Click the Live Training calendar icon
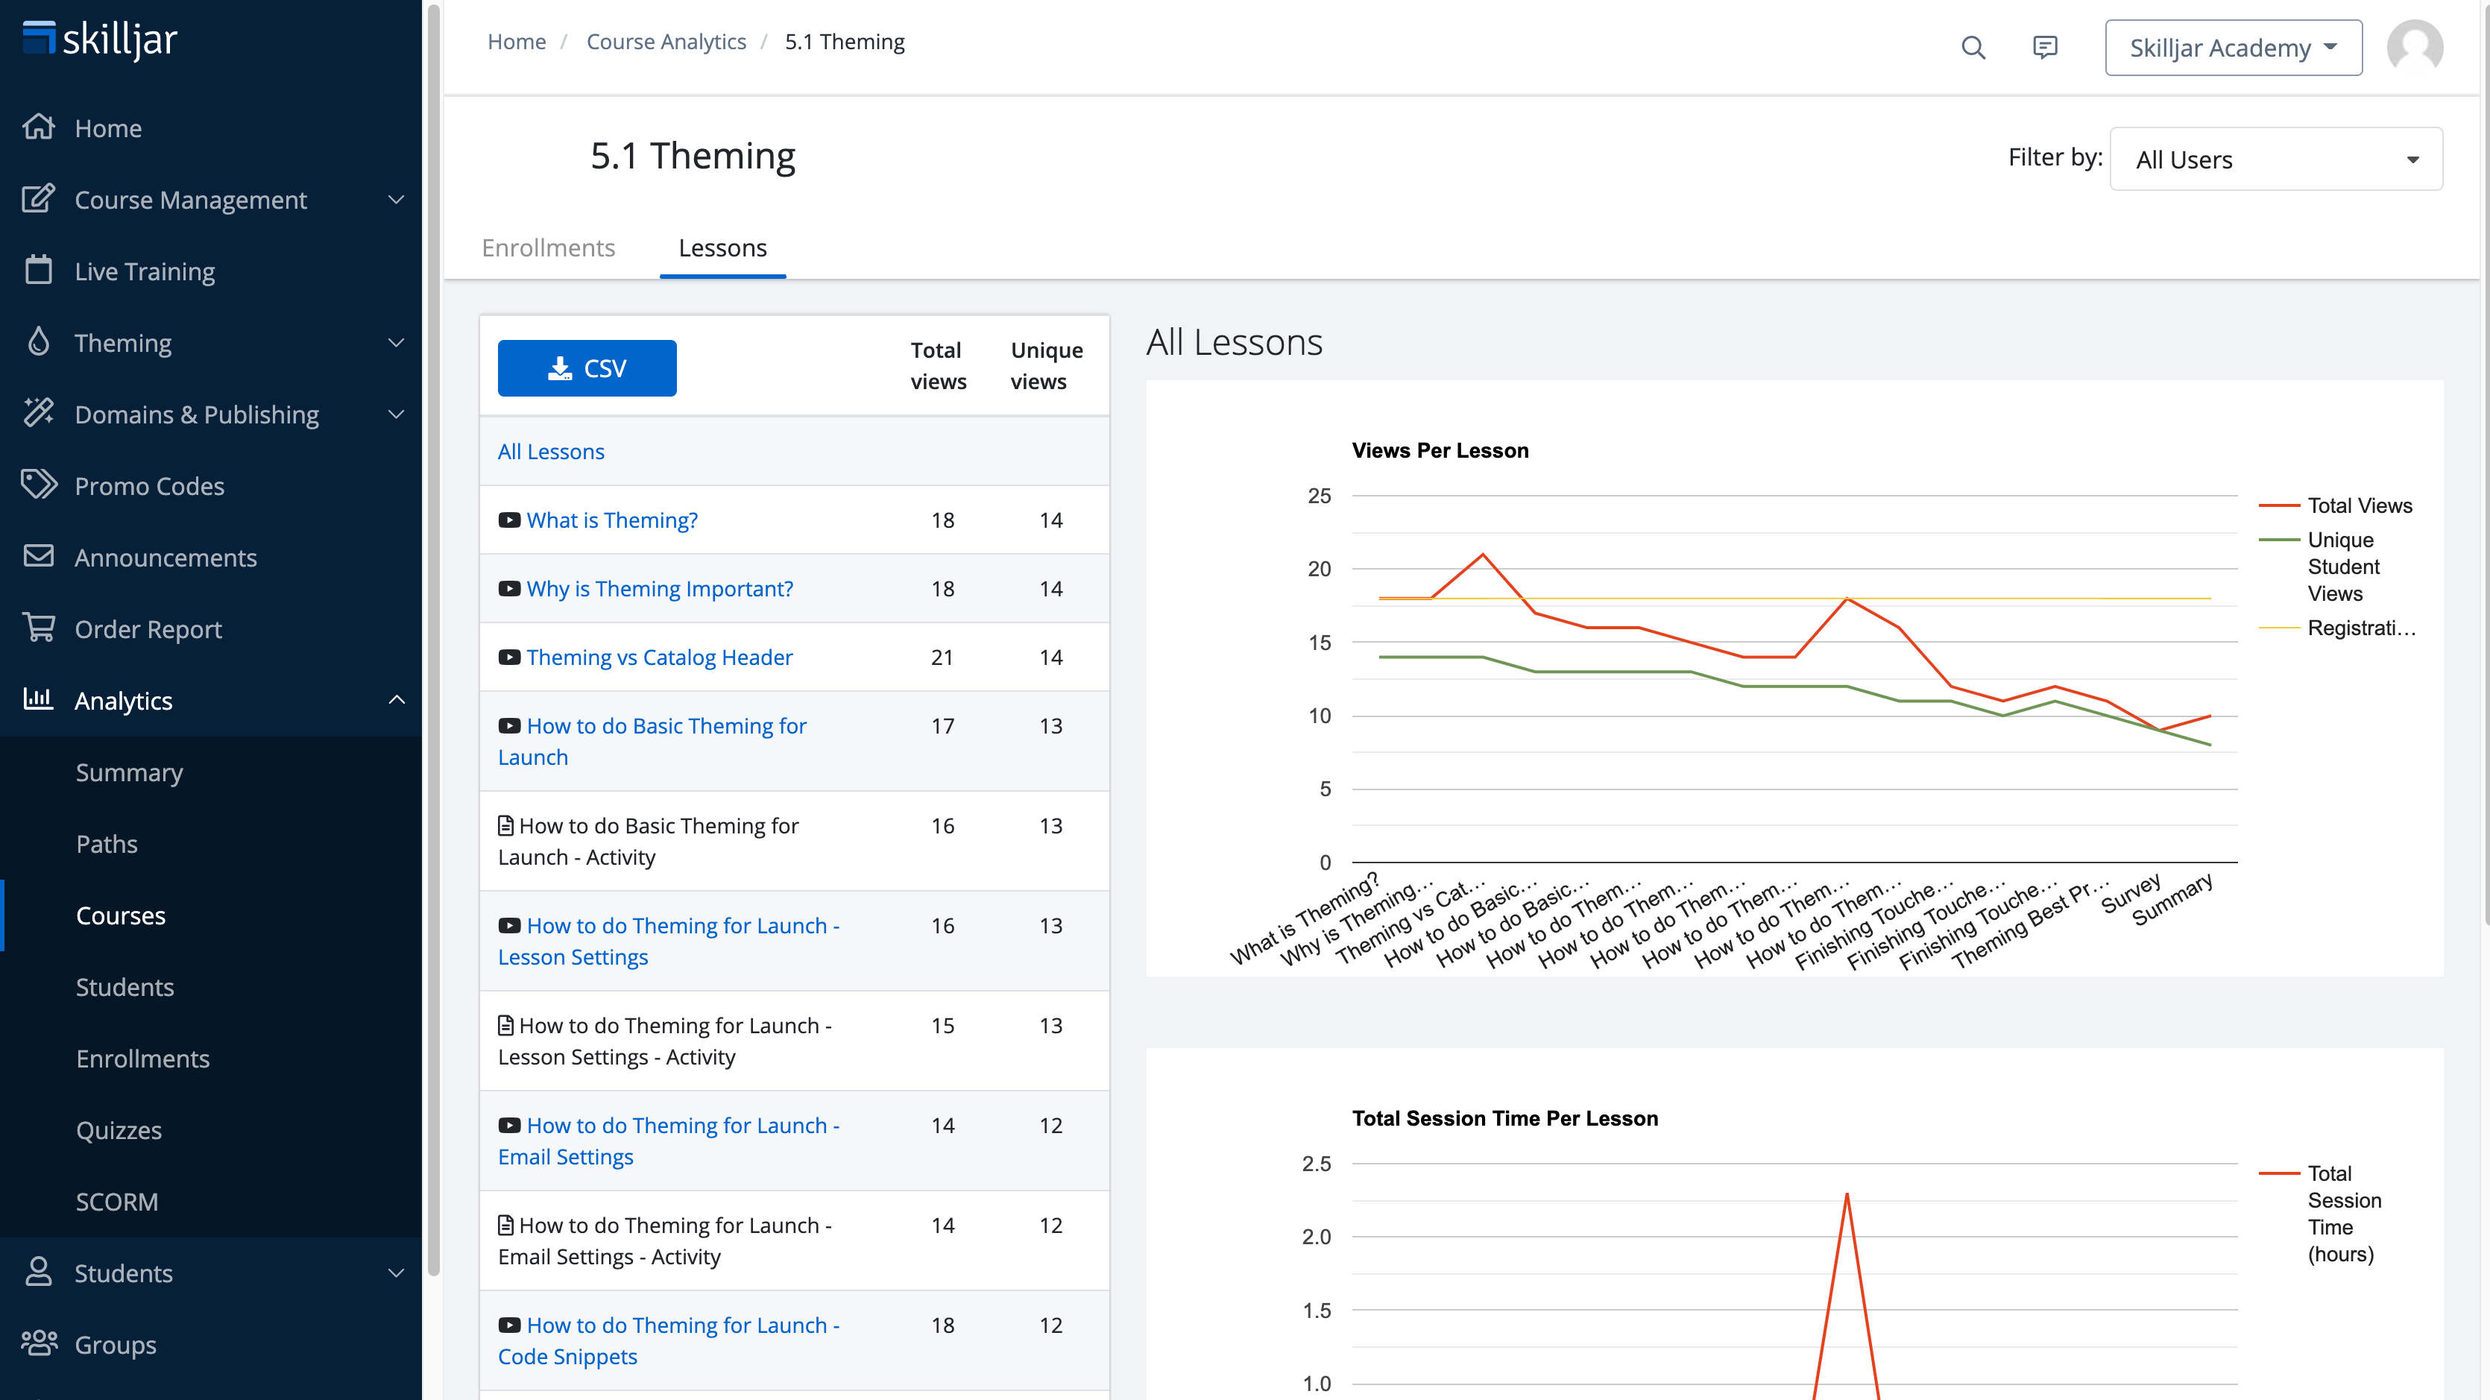This screenshot has height=1400, width=2490. [39, 271]
